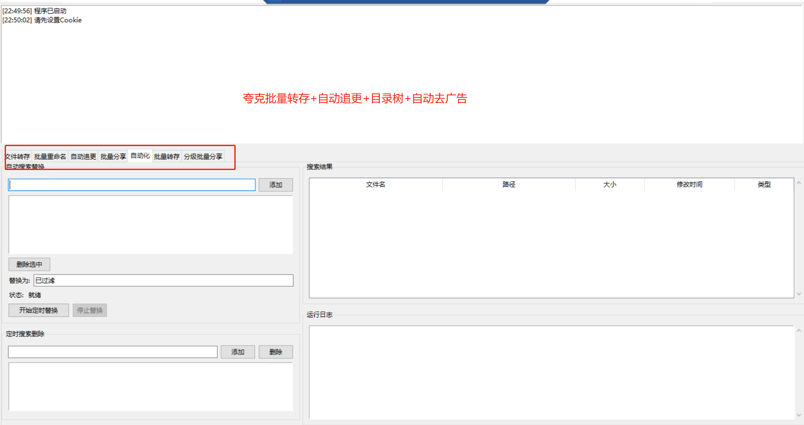Viewport: 804px width, 425px height.
Task: Click the search results scrollbar up arrow
Action: [799, 182]
